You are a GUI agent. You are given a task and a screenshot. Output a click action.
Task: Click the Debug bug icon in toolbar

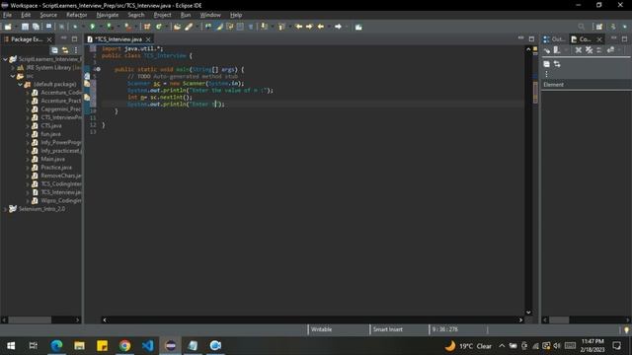75,27
